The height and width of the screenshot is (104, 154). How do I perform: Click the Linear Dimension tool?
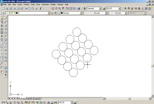click(3, 103)
